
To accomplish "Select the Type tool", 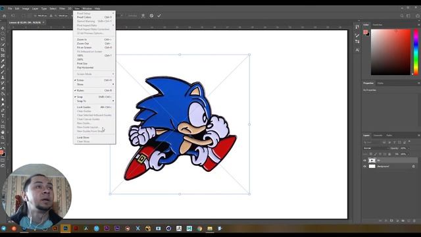I will (3, 116).
